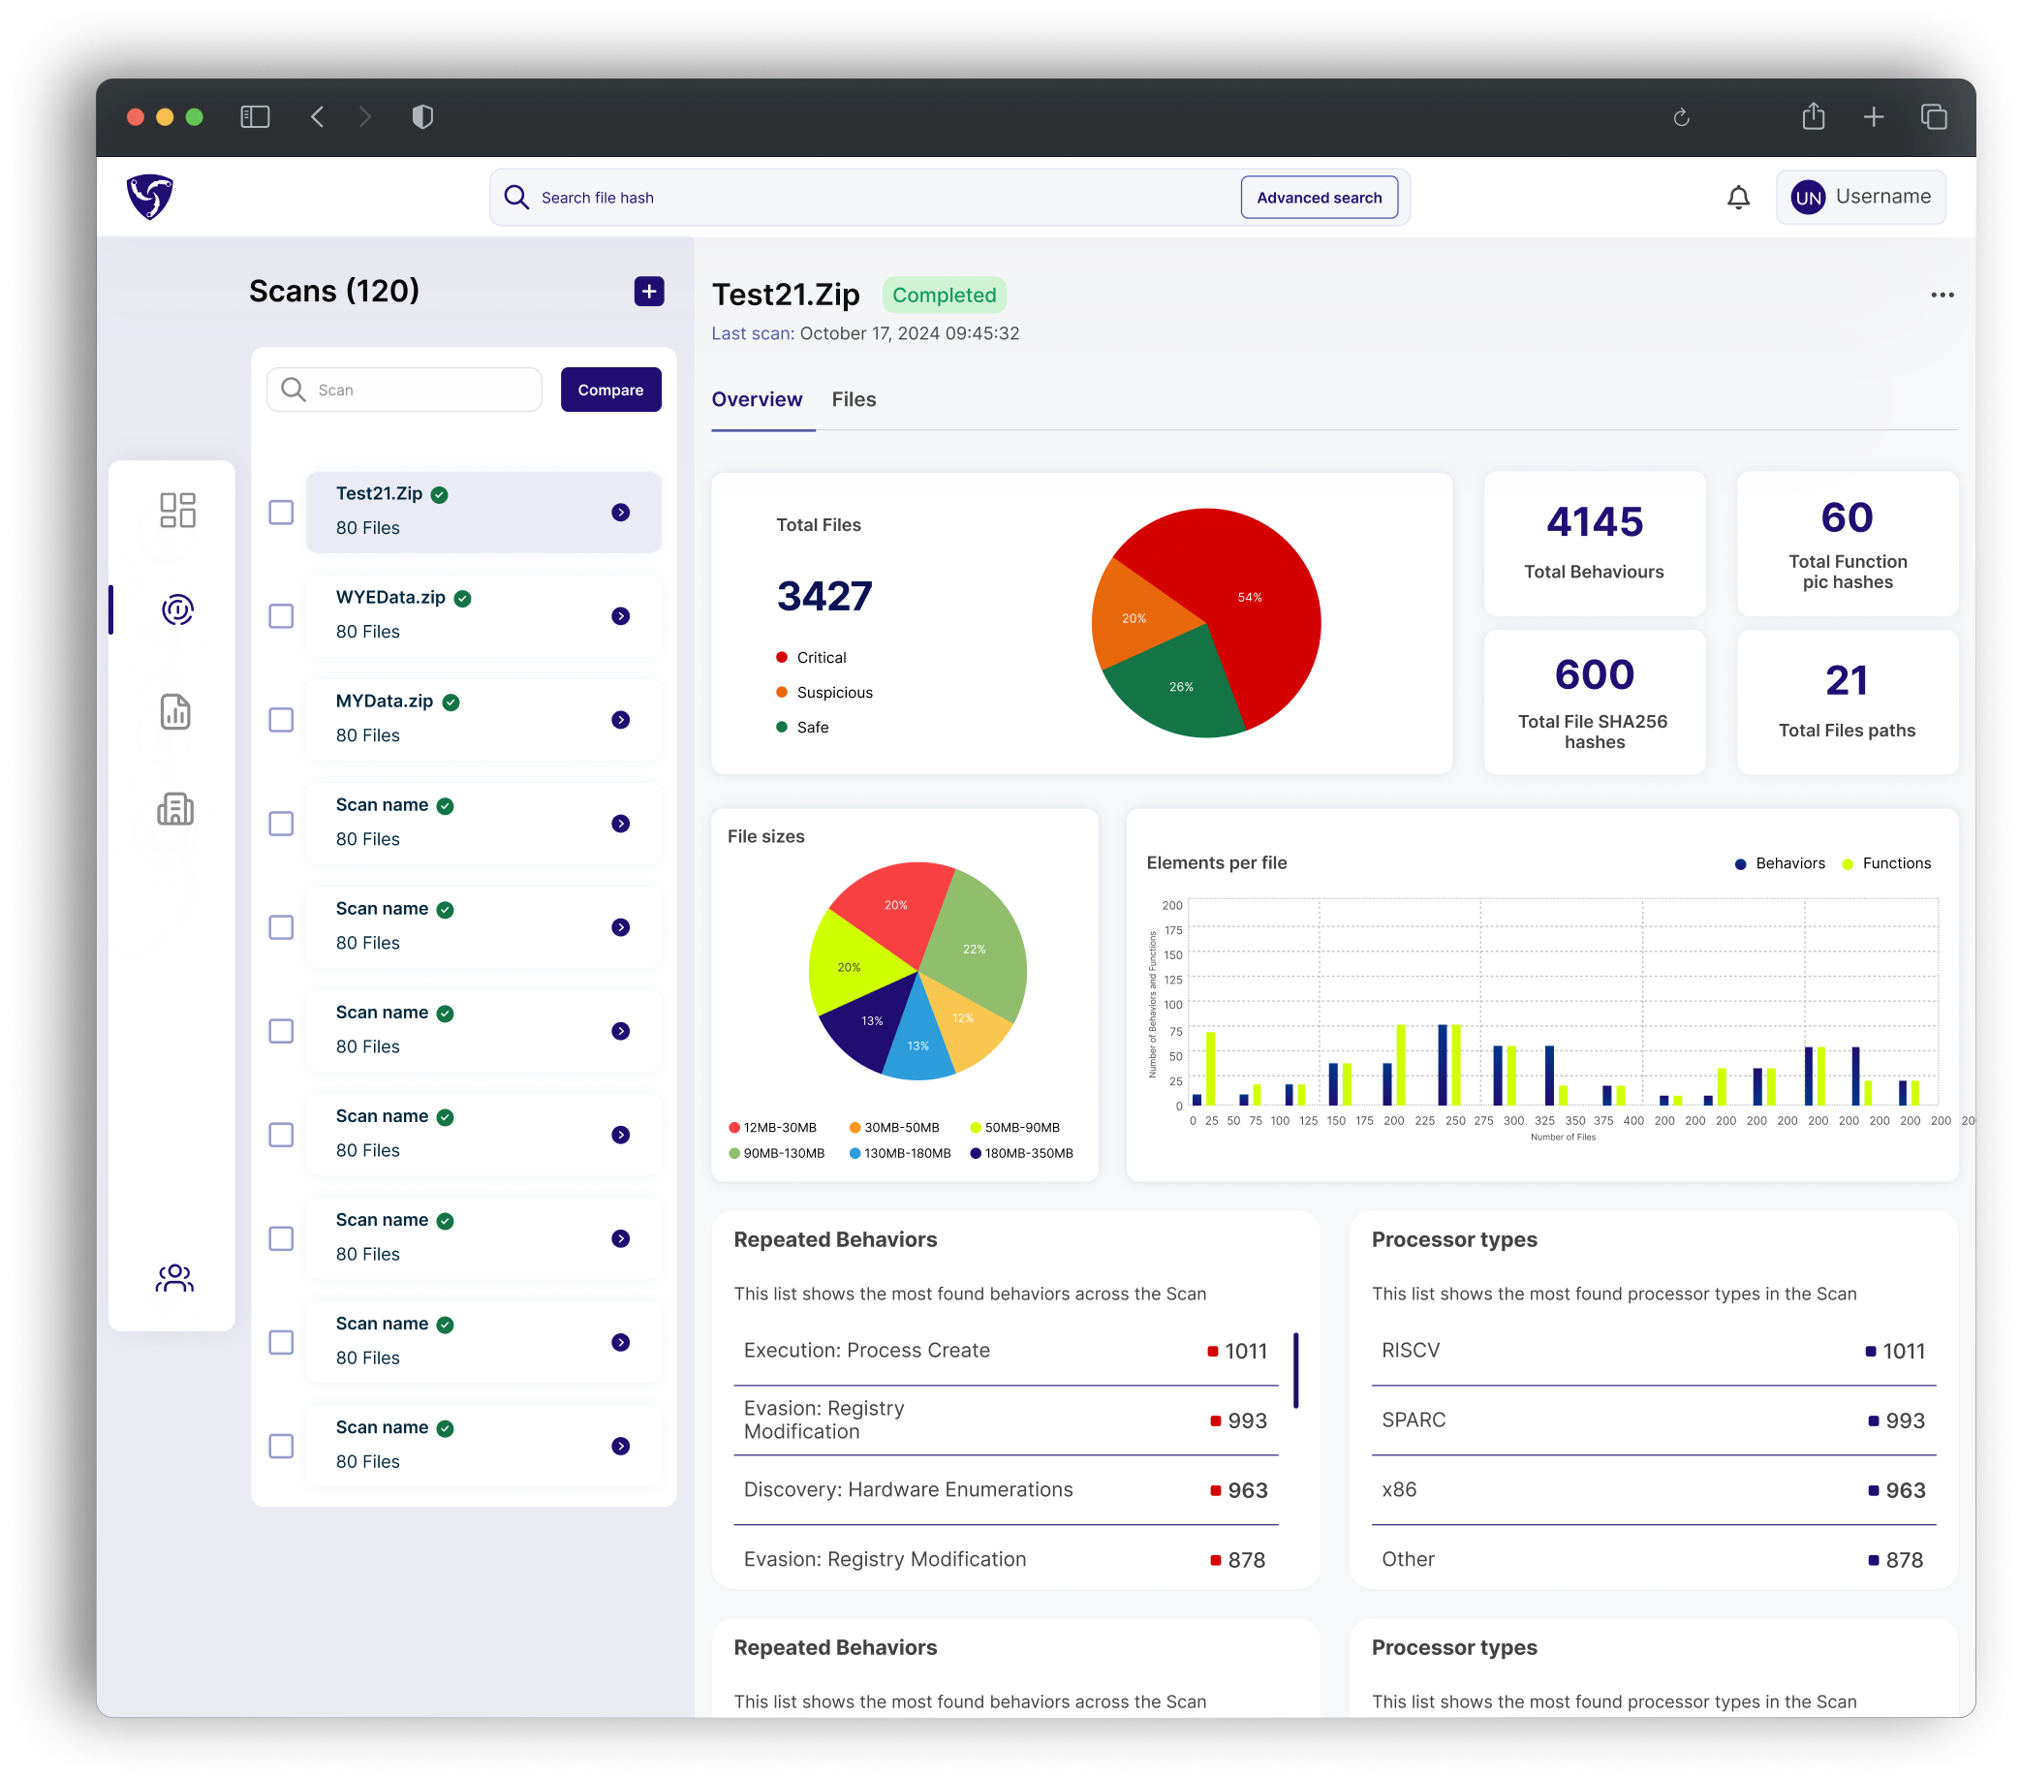Viewport: 2020px width, 1779px height.
Task: Expand WYEData.zip using its arrow chevron
Action: 621,615
